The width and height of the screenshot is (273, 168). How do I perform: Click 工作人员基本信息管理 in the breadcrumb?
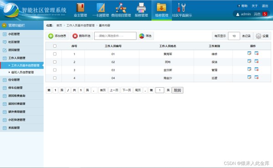coord(81,25)
